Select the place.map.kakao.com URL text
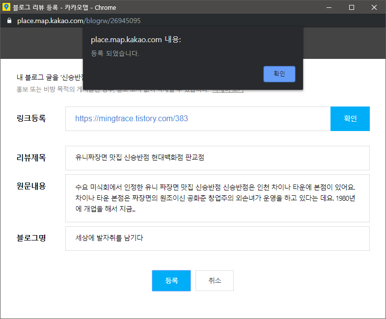Screen dimensions: 386x319 pos(79,21)
